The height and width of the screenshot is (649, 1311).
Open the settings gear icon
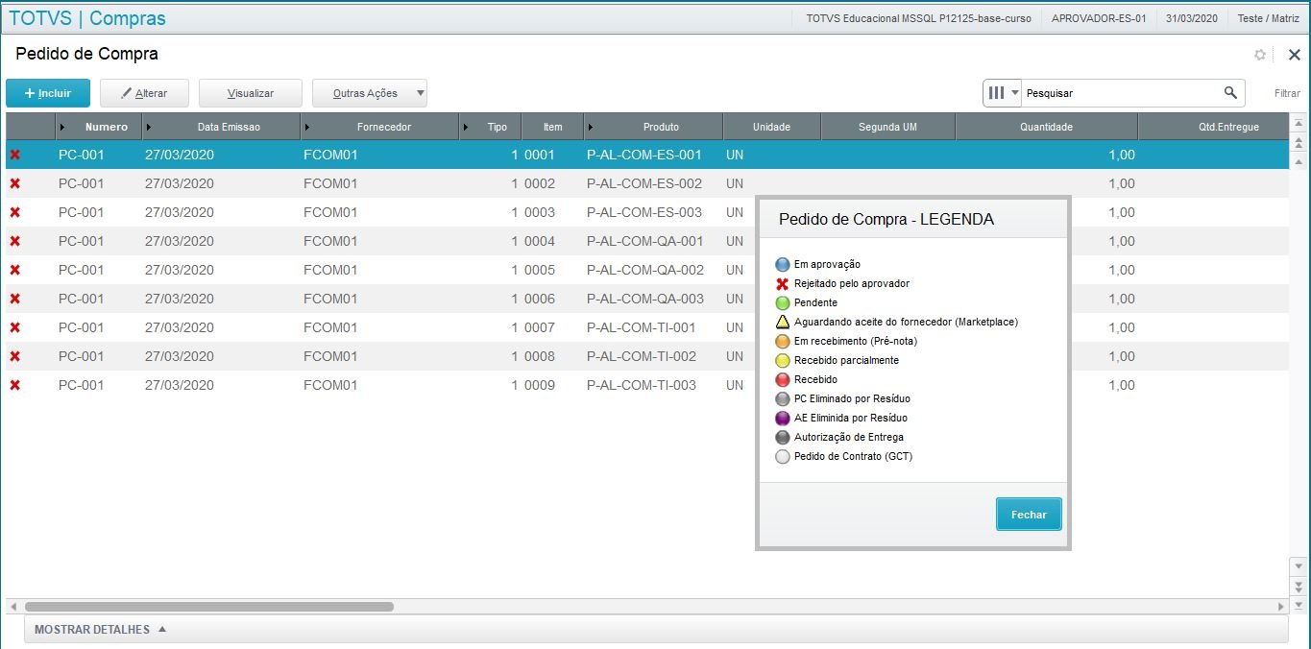tap(1260, 55)
